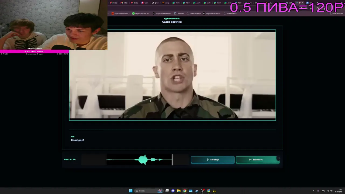Switch to the "grom" browser tab
The width and height of the screenshot is (345, 194).
pos(155,3)
